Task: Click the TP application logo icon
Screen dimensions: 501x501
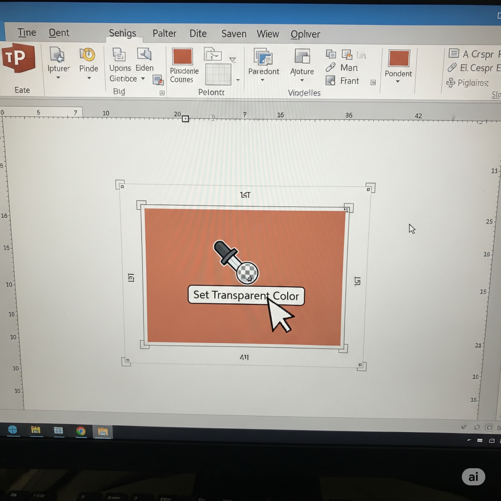Action: coord(18,58)
